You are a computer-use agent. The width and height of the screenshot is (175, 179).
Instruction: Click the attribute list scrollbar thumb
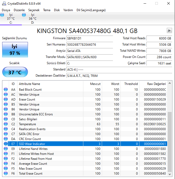pos(170,142)
